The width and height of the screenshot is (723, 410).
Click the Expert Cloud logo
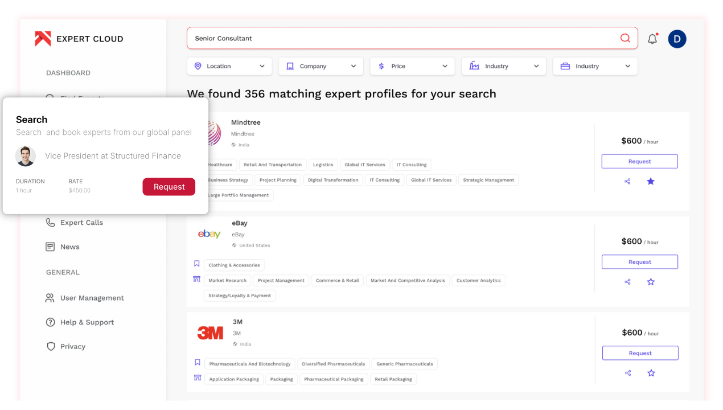tap(79, 39)
